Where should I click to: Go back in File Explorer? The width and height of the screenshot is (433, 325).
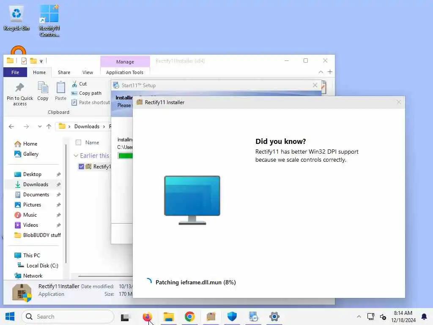click(11, 127)
